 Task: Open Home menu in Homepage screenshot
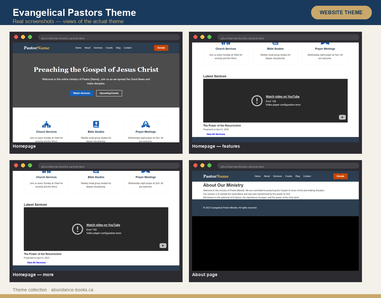(x=78, y=48)
